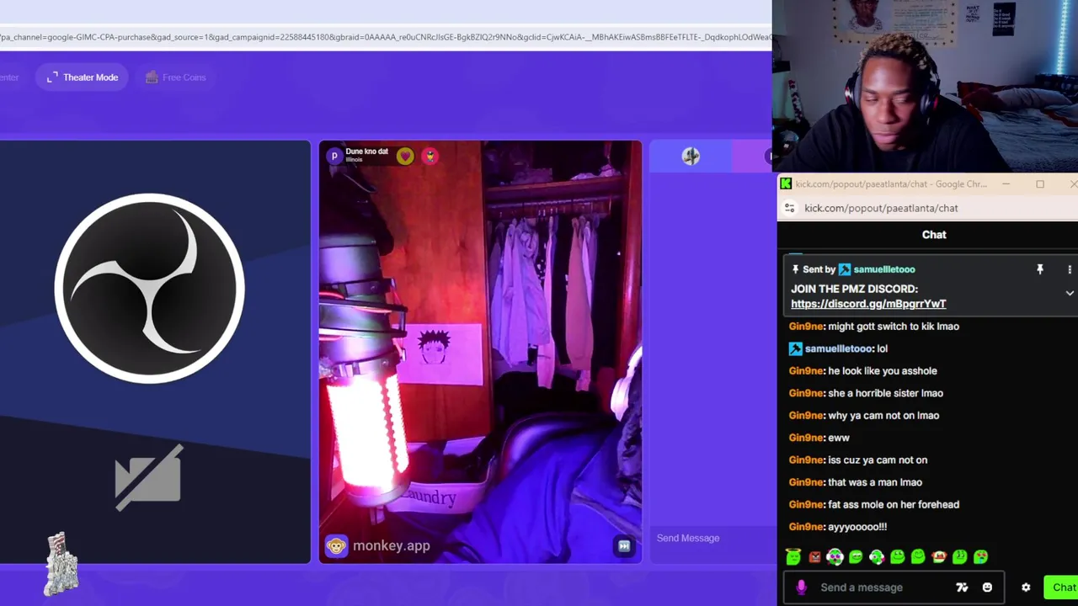1078x606 pixels.
Task: Open the emoji picker smiley icon
Action: pos(987,587)
